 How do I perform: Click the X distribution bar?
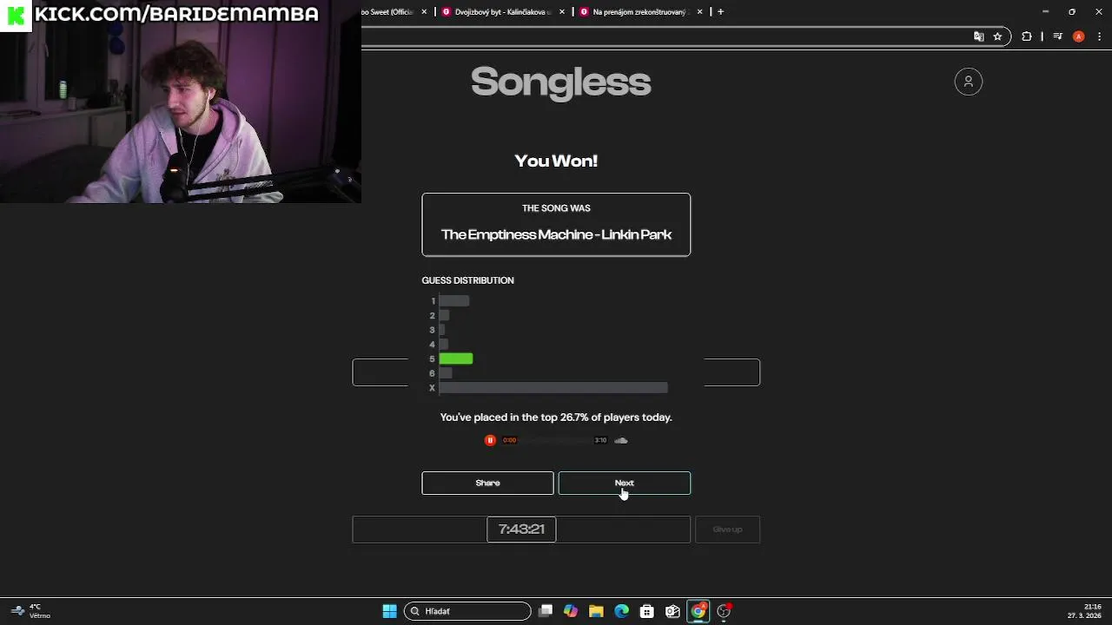click(553, 388)
